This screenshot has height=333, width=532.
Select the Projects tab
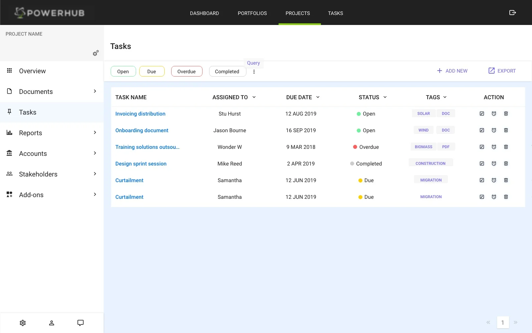[x=298, y=13]
